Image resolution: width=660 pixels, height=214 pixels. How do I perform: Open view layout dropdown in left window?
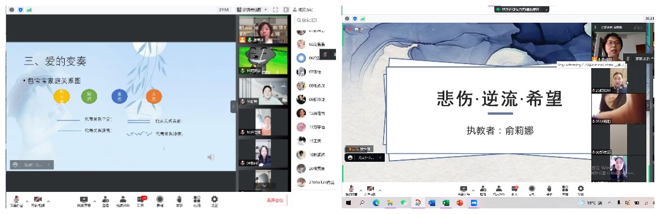(252, 9)
